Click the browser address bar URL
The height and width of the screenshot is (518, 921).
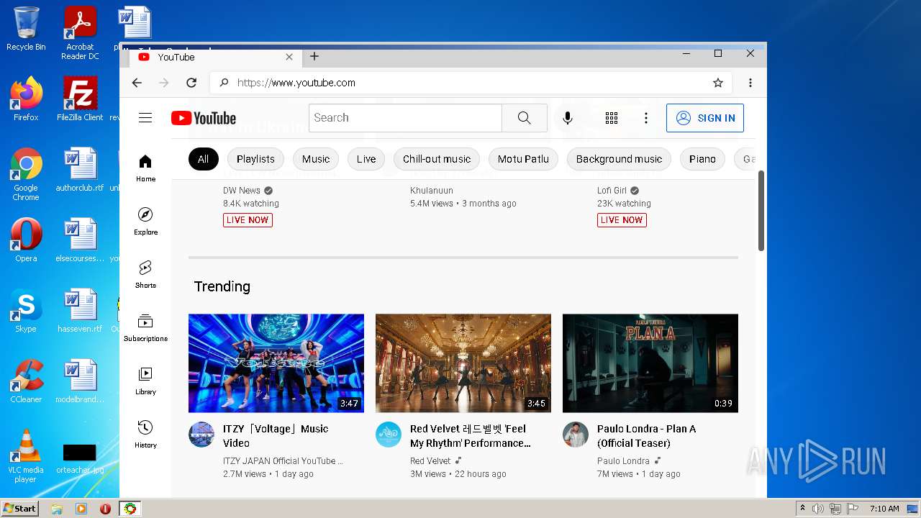click(296, 83)
